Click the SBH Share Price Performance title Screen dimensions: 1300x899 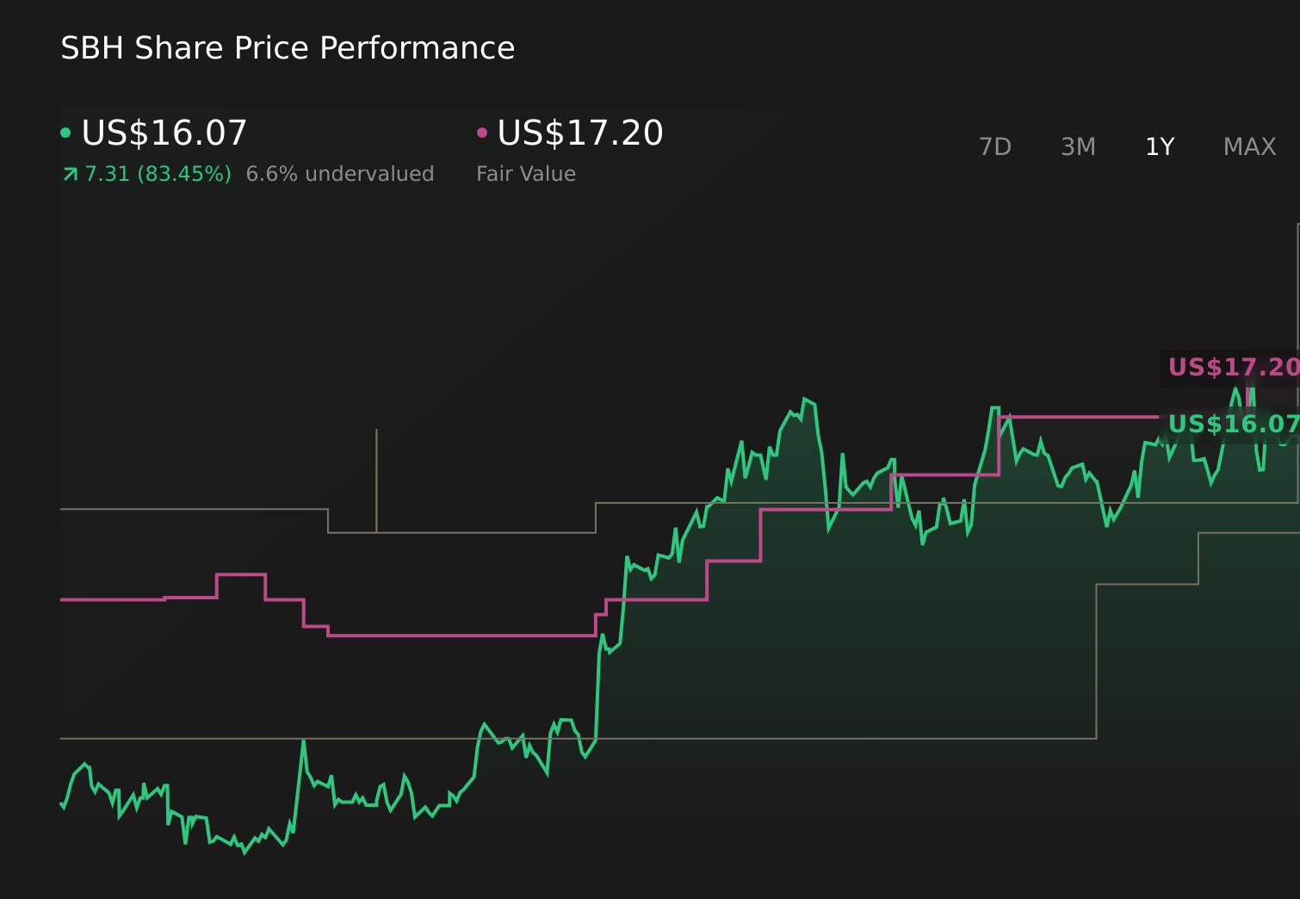click(x=287, y=47)
